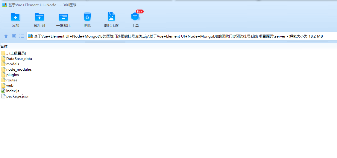Go up one level with the up arrow
The image size is (337, 158).
pyautogui.click(x=6, y=36)
